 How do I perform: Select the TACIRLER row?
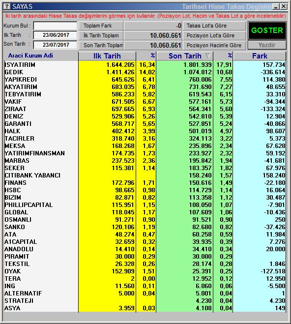coord(145,139)
